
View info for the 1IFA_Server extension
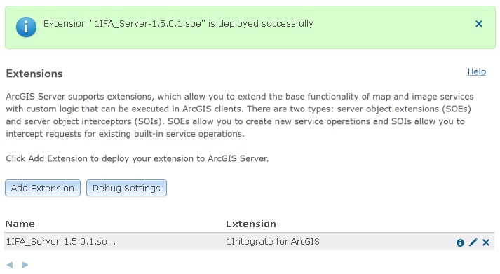(x=460, y=242)
